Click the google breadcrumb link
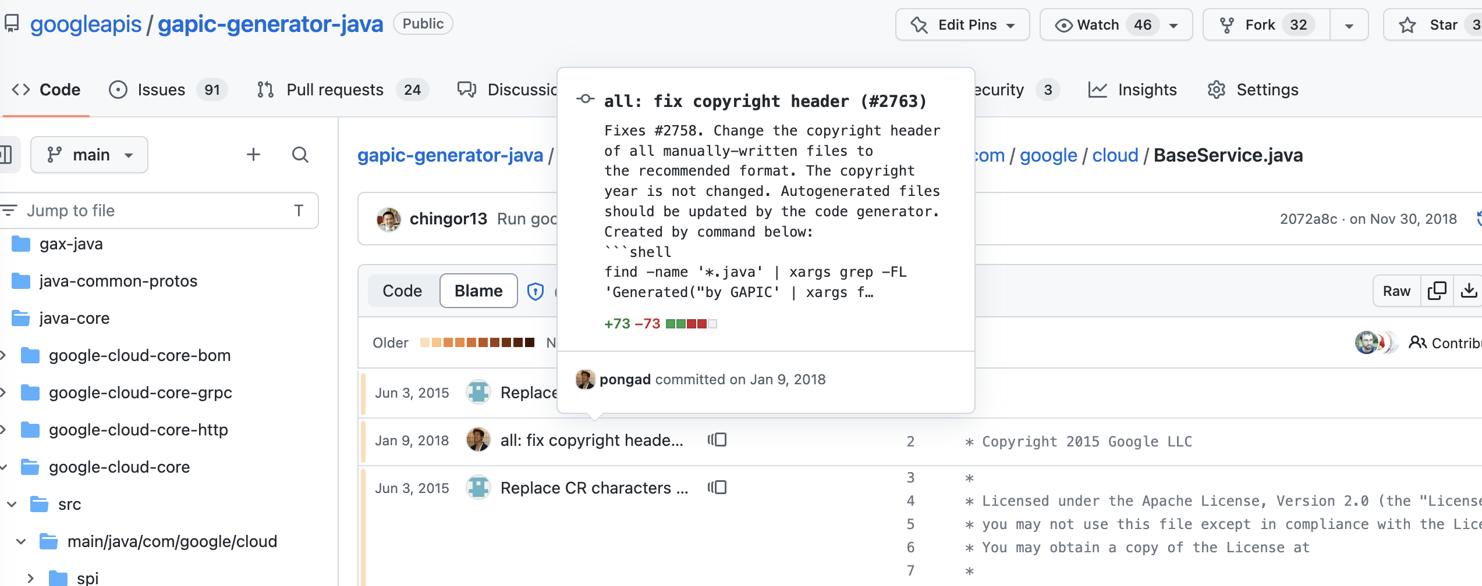This screenshot has height=586, width=1482. click(x=1048, y=155)
